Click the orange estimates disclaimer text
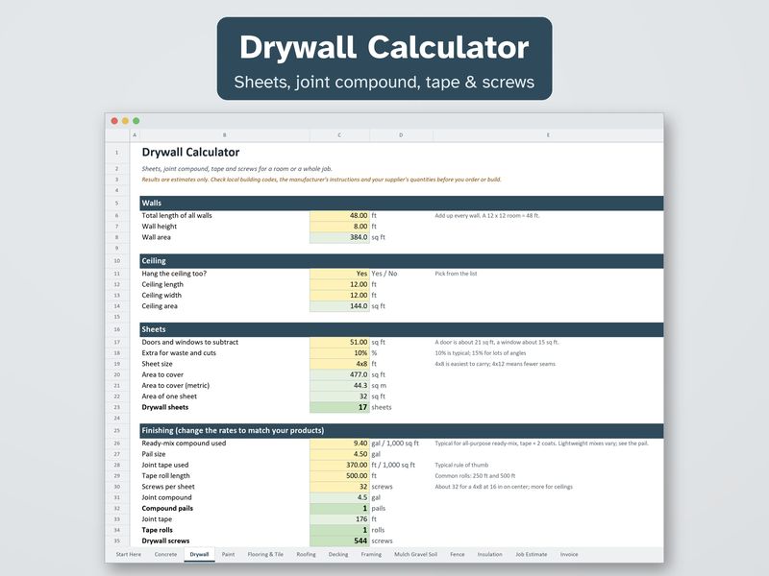769x576 pixels. coord(321,180)
